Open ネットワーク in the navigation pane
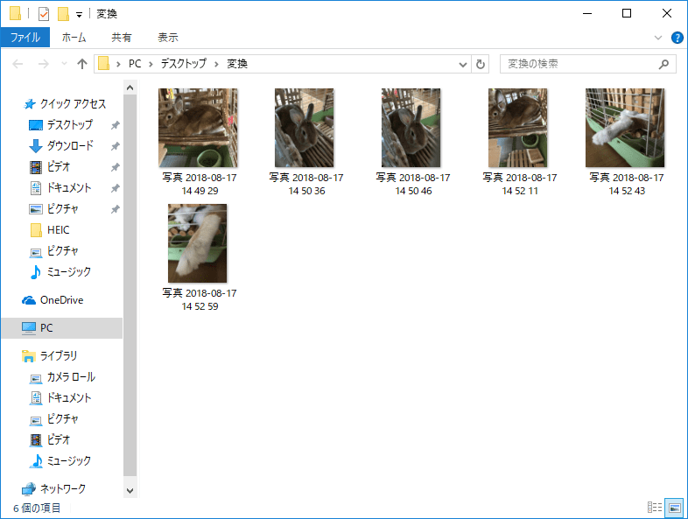This screenshot has height=519, width=688. click(63, 488)
